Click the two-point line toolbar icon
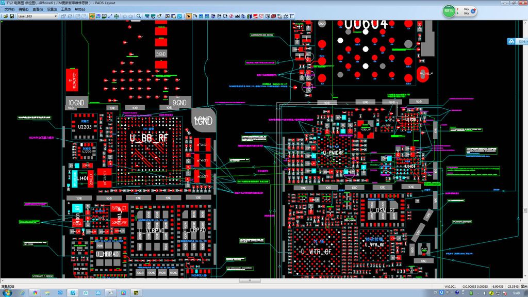The height and width of the screenshot is (297, 528). tap(110, 16)
